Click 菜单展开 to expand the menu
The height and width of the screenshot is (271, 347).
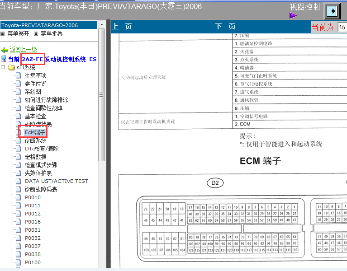pyautogui.click(x=18, y=33)
